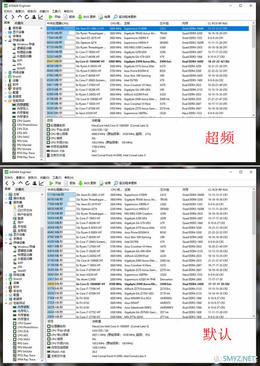
Task: Switch to the 收藏夹 tab in the upper window
Action: pos(19,23)
